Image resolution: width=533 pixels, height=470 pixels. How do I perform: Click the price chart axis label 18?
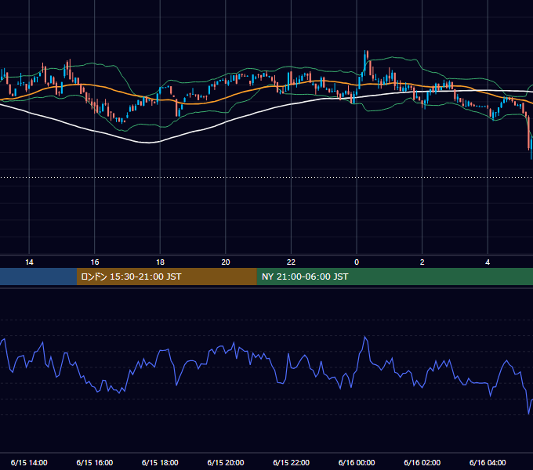pyautogui.click(x=160, y=262)
